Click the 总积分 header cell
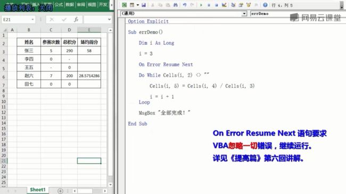 (x=69, y=42)
